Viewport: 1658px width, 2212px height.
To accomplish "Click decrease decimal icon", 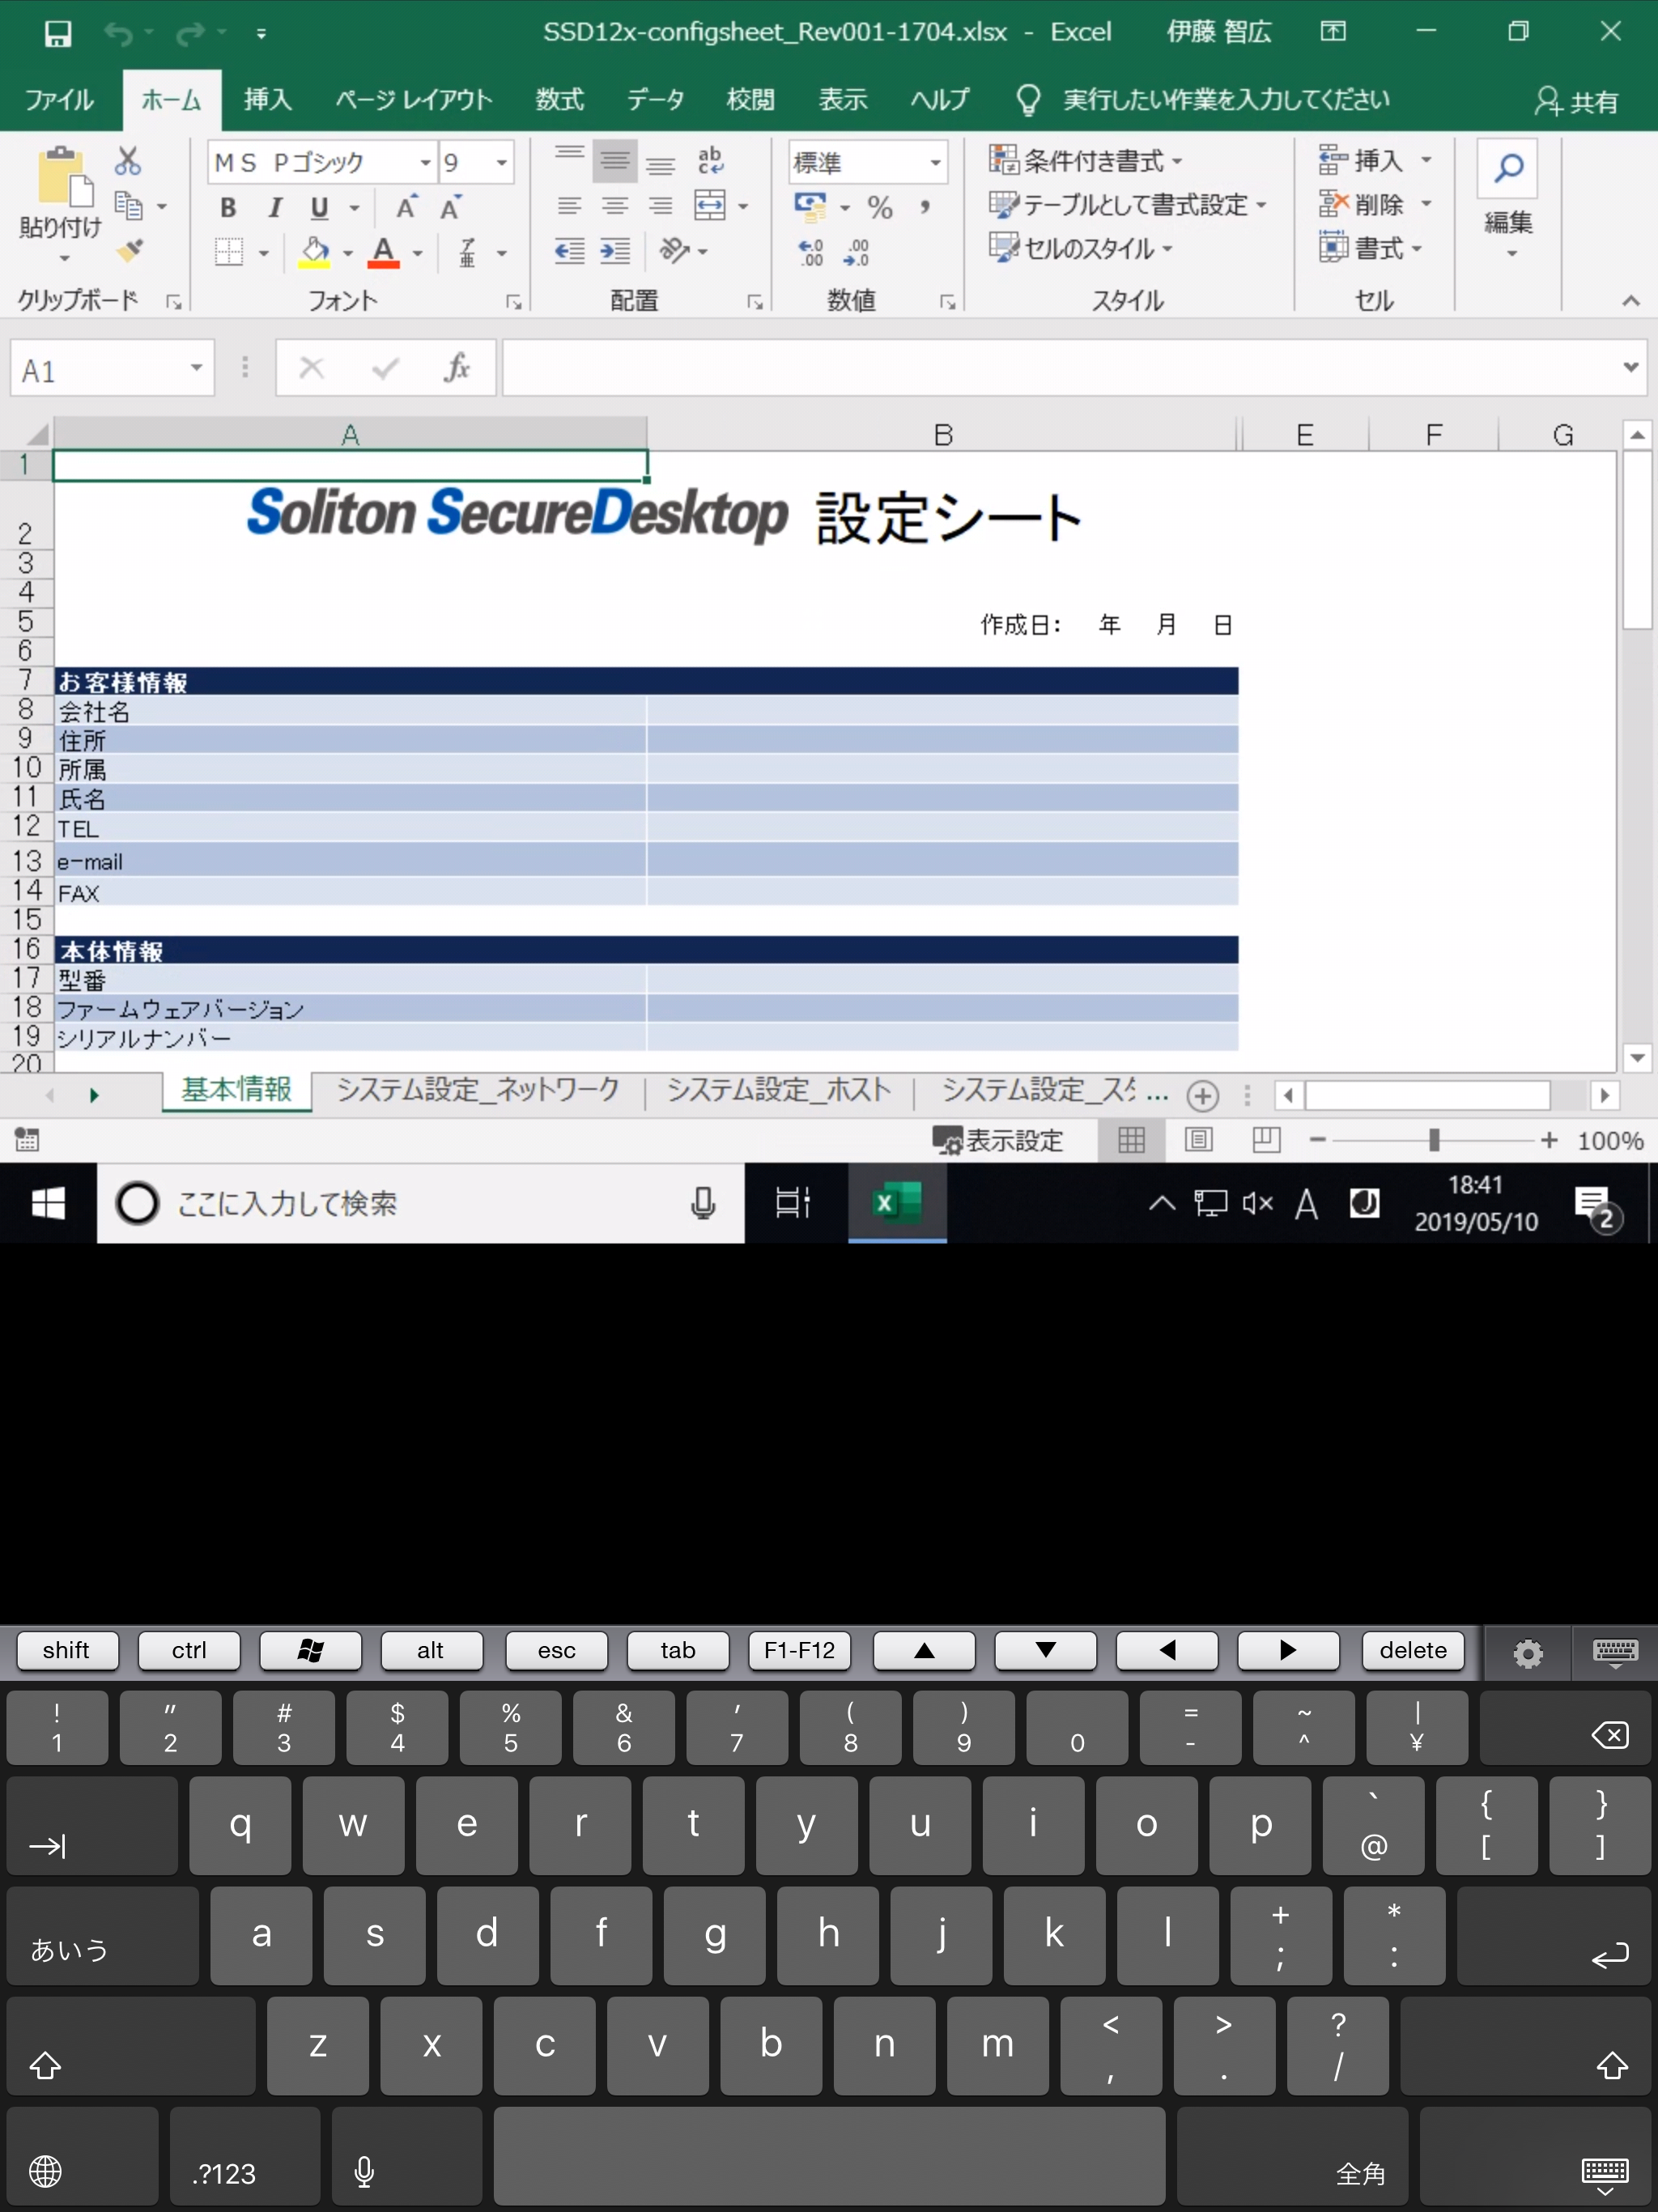I will tap(857, 252).
